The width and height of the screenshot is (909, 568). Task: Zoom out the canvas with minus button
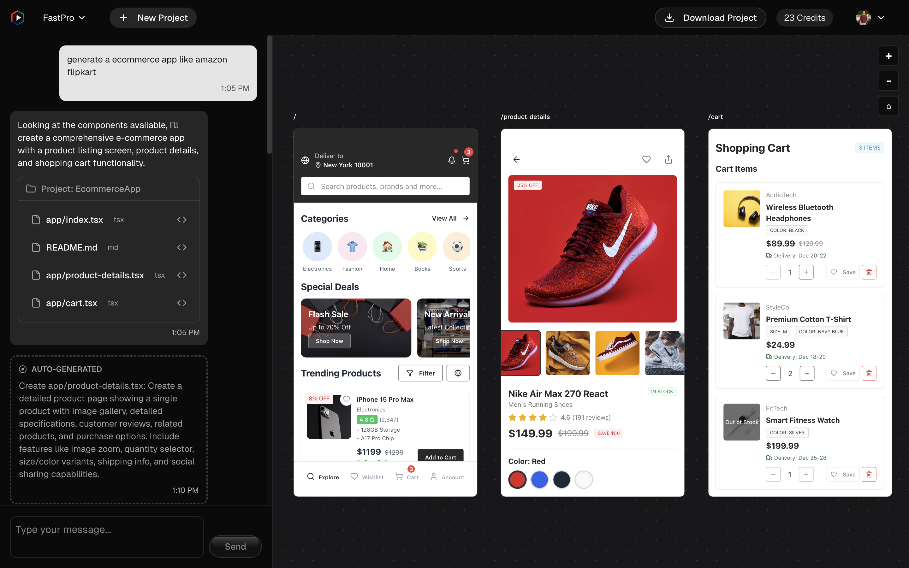coord(888,81)
